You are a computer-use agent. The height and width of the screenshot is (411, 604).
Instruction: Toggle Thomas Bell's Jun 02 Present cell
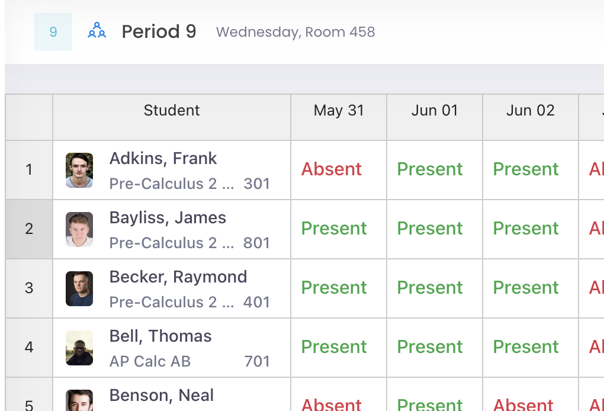click(x=526, y=346)
